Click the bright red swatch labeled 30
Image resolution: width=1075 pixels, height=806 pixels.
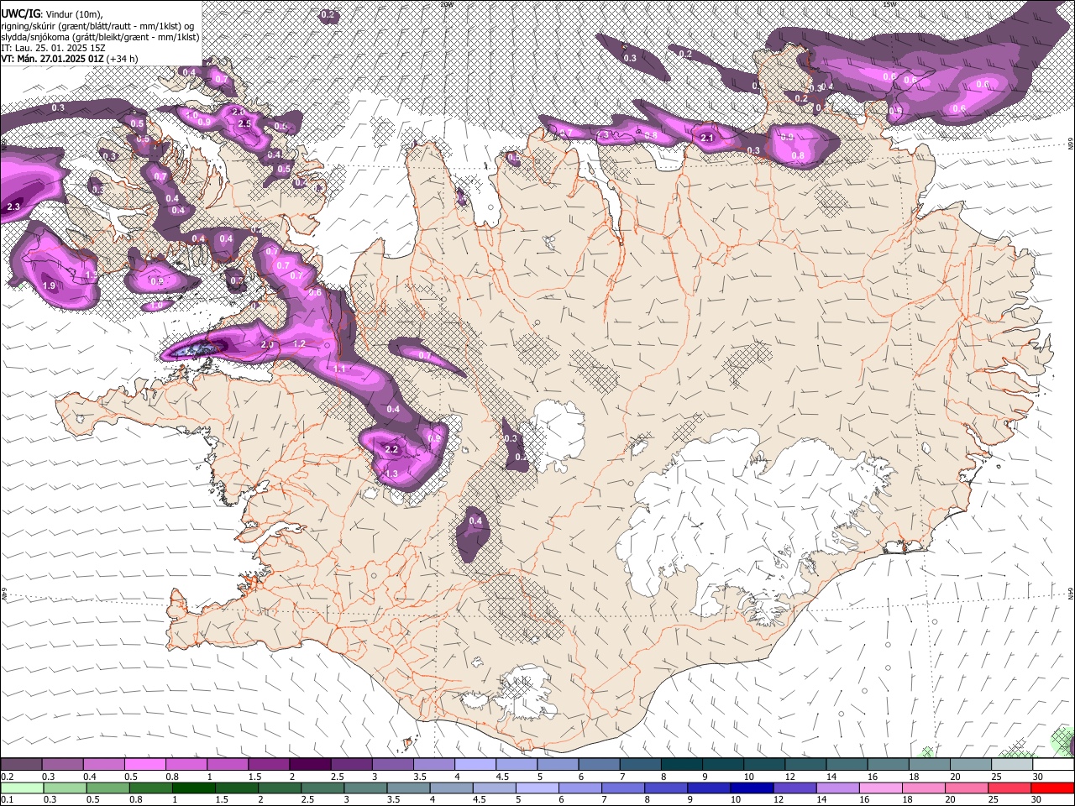1052,788
